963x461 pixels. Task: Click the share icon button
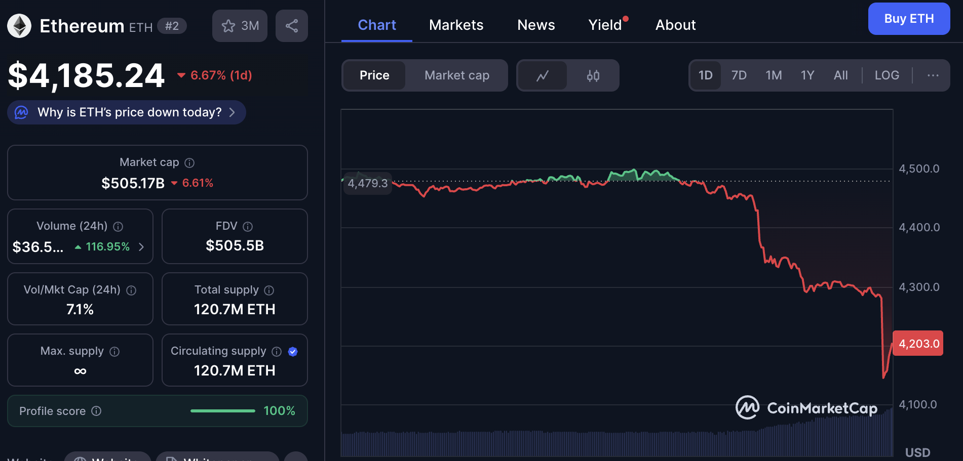coord(291,26)
